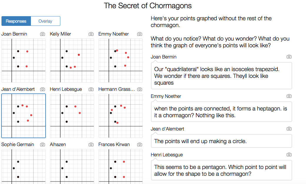Snapshot Alhazen's graph with camera icon
The height and width of the screenshot is (184, 306).
click(91, 145)
